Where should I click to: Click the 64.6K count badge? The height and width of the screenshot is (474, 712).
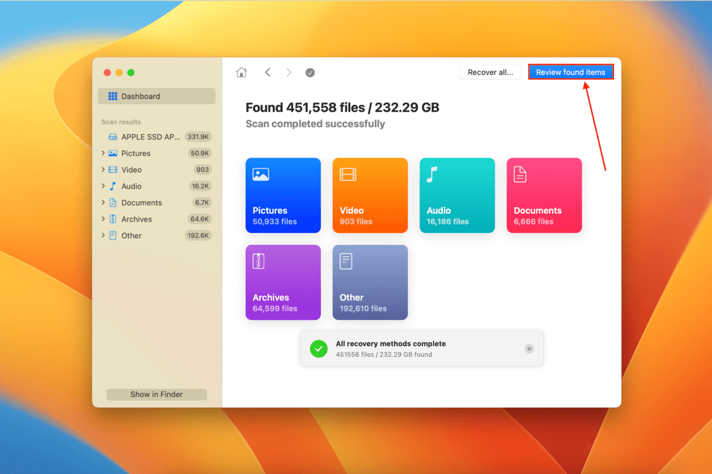(x=199, y=219)
